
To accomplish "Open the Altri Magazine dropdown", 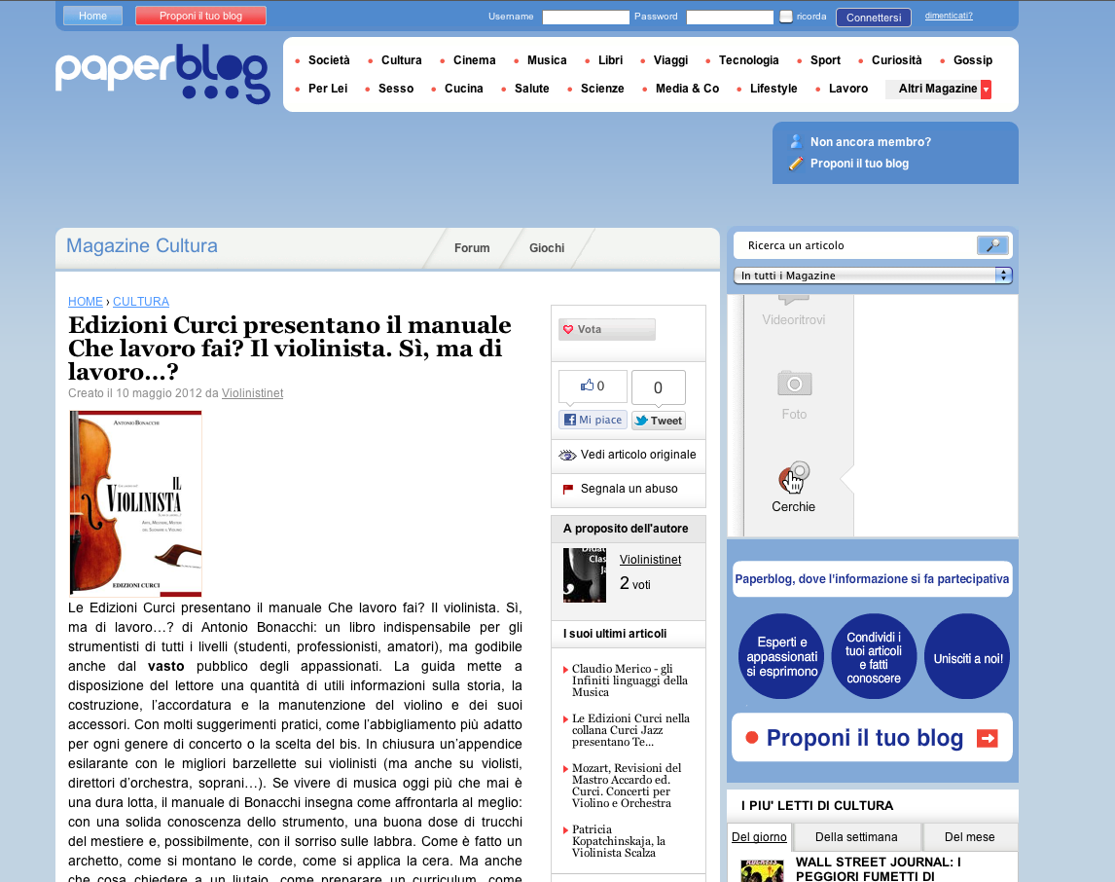I will click(939, 89).
